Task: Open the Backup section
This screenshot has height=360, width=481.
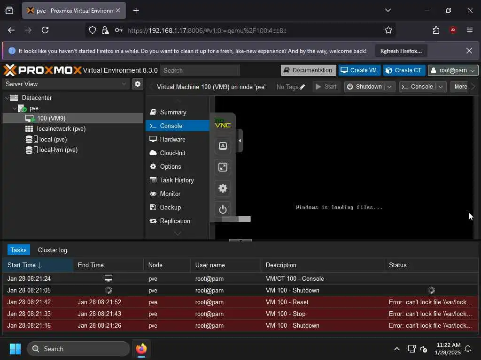Action: (178, 207)
